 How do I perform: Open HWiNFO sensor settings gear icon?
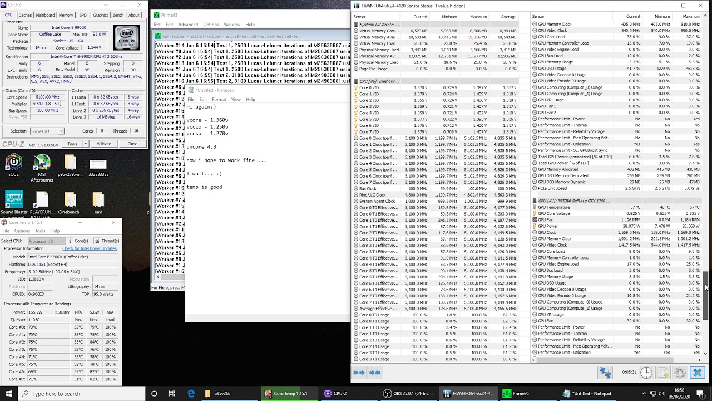coord(680,373)
